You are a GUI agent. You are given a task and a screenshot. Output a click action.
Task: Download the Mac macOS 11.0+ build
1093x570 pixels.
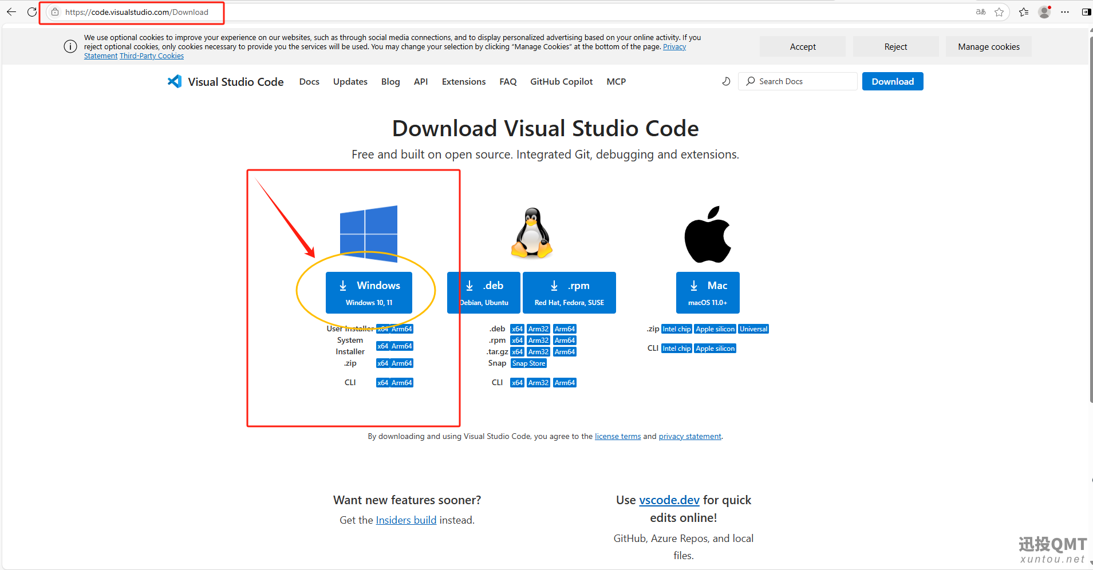pos(708,292)
